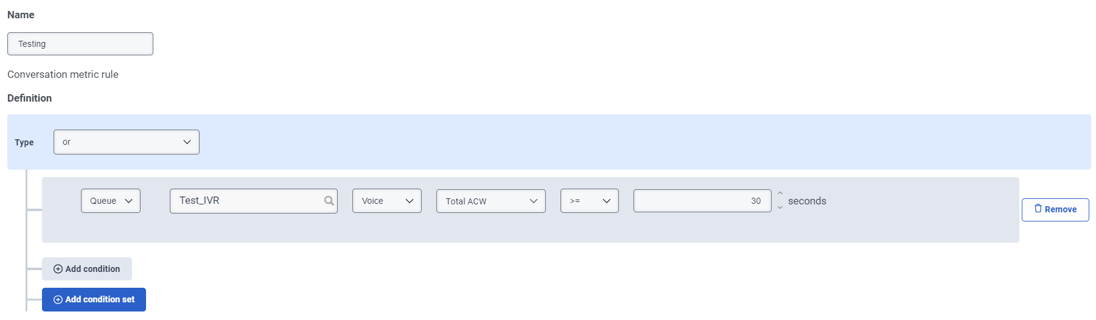Click the Name field containing Testing
This screenshot has height=320, width=1096.
tap(80, 44)
